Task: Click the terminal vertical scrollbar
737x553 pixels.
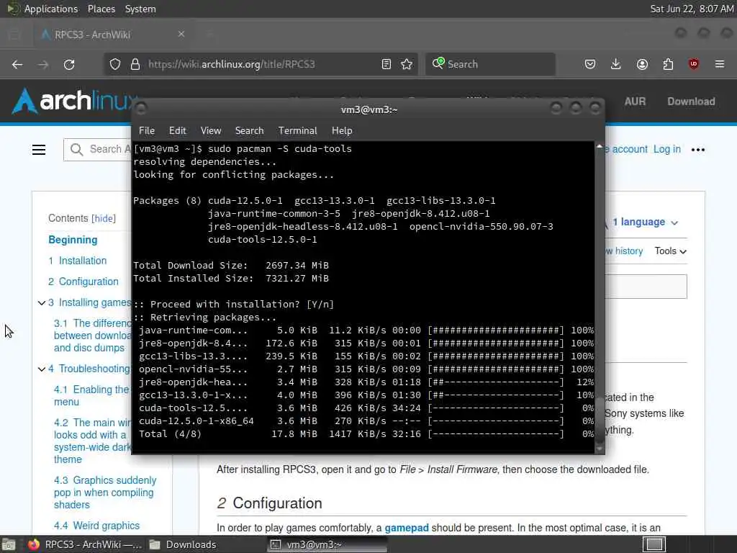Action: [600, 297]
